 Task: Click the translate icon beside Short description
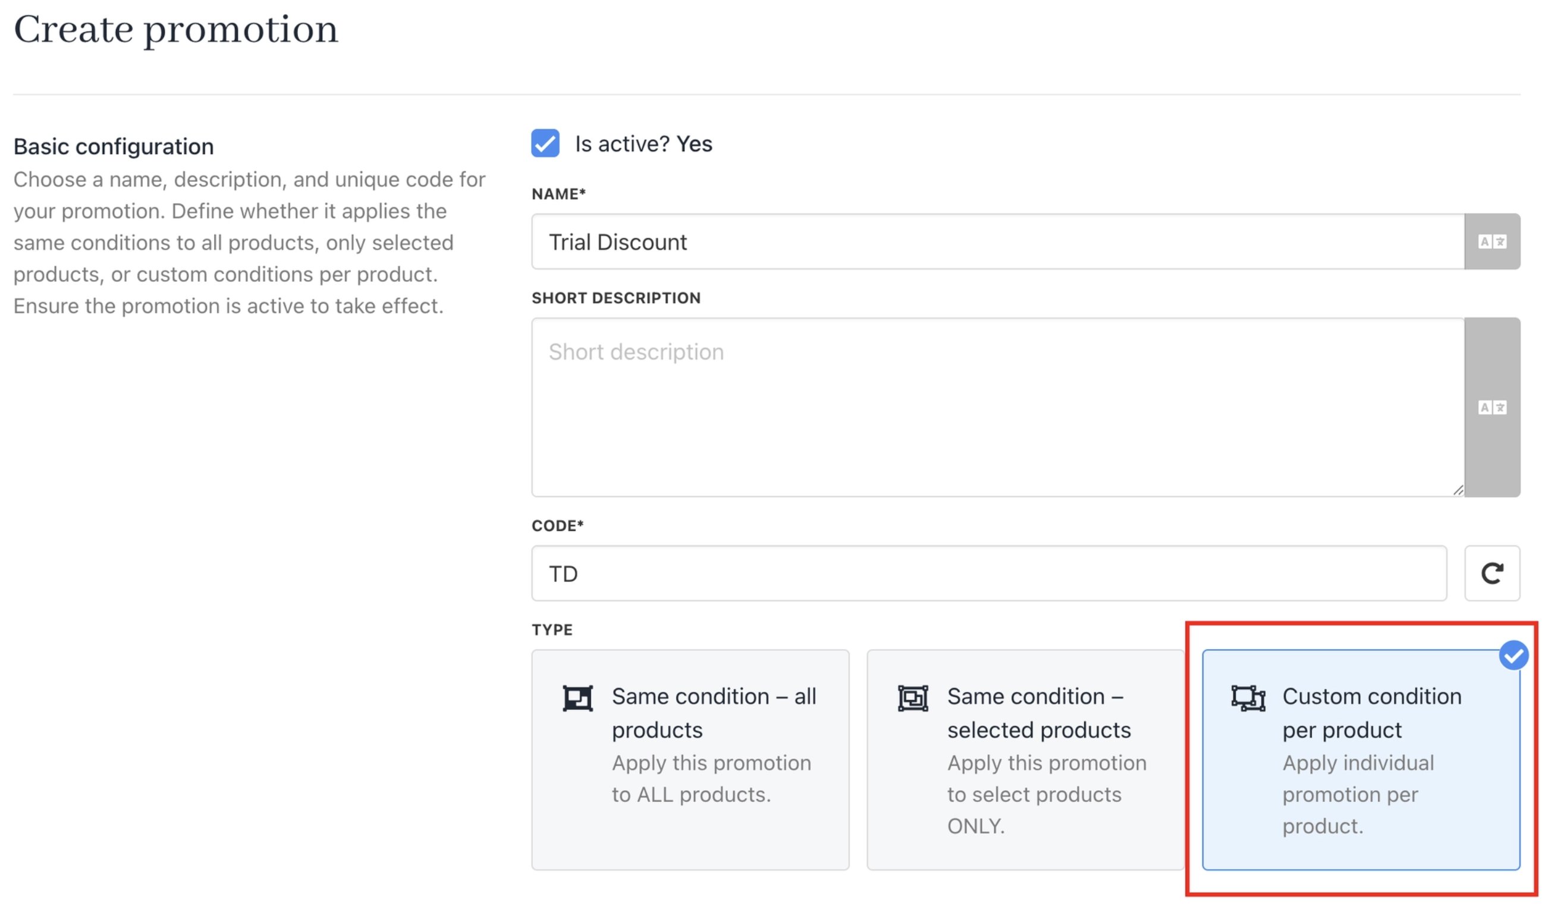1492,408
